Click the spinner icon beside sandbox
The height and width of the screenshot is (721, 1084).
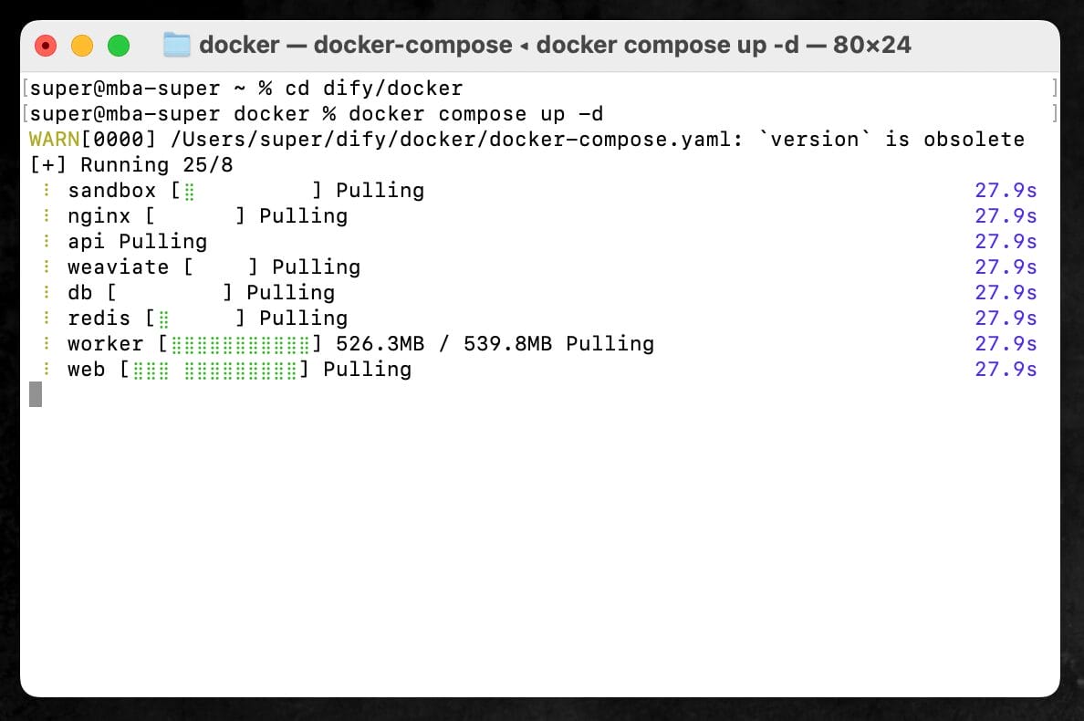click(x=44, y=191)
